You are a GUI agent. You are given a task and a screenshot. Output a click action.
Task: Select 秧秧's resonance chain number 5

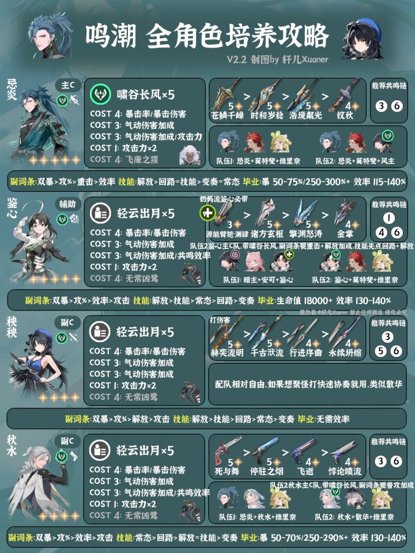pos(380,351)
